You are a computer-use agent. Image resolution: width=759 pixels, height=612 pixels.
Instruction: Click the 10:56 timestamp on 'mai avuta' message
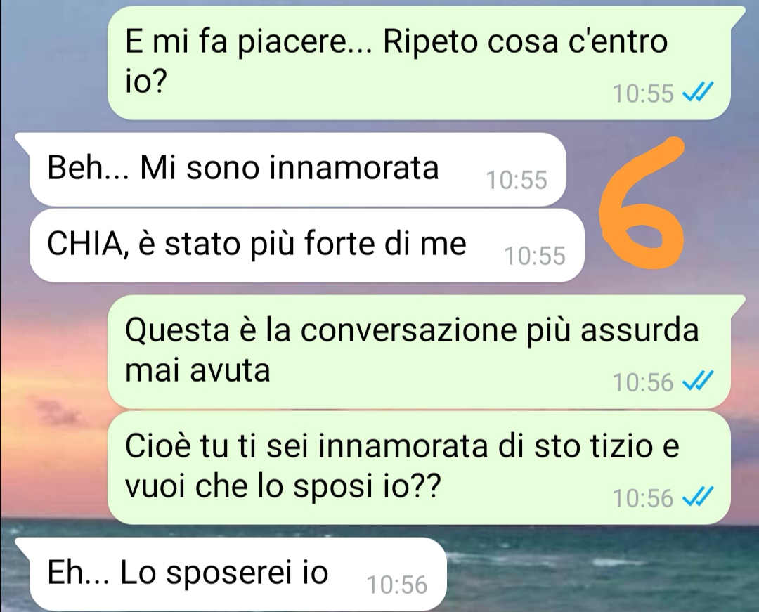tap(643, 382)
